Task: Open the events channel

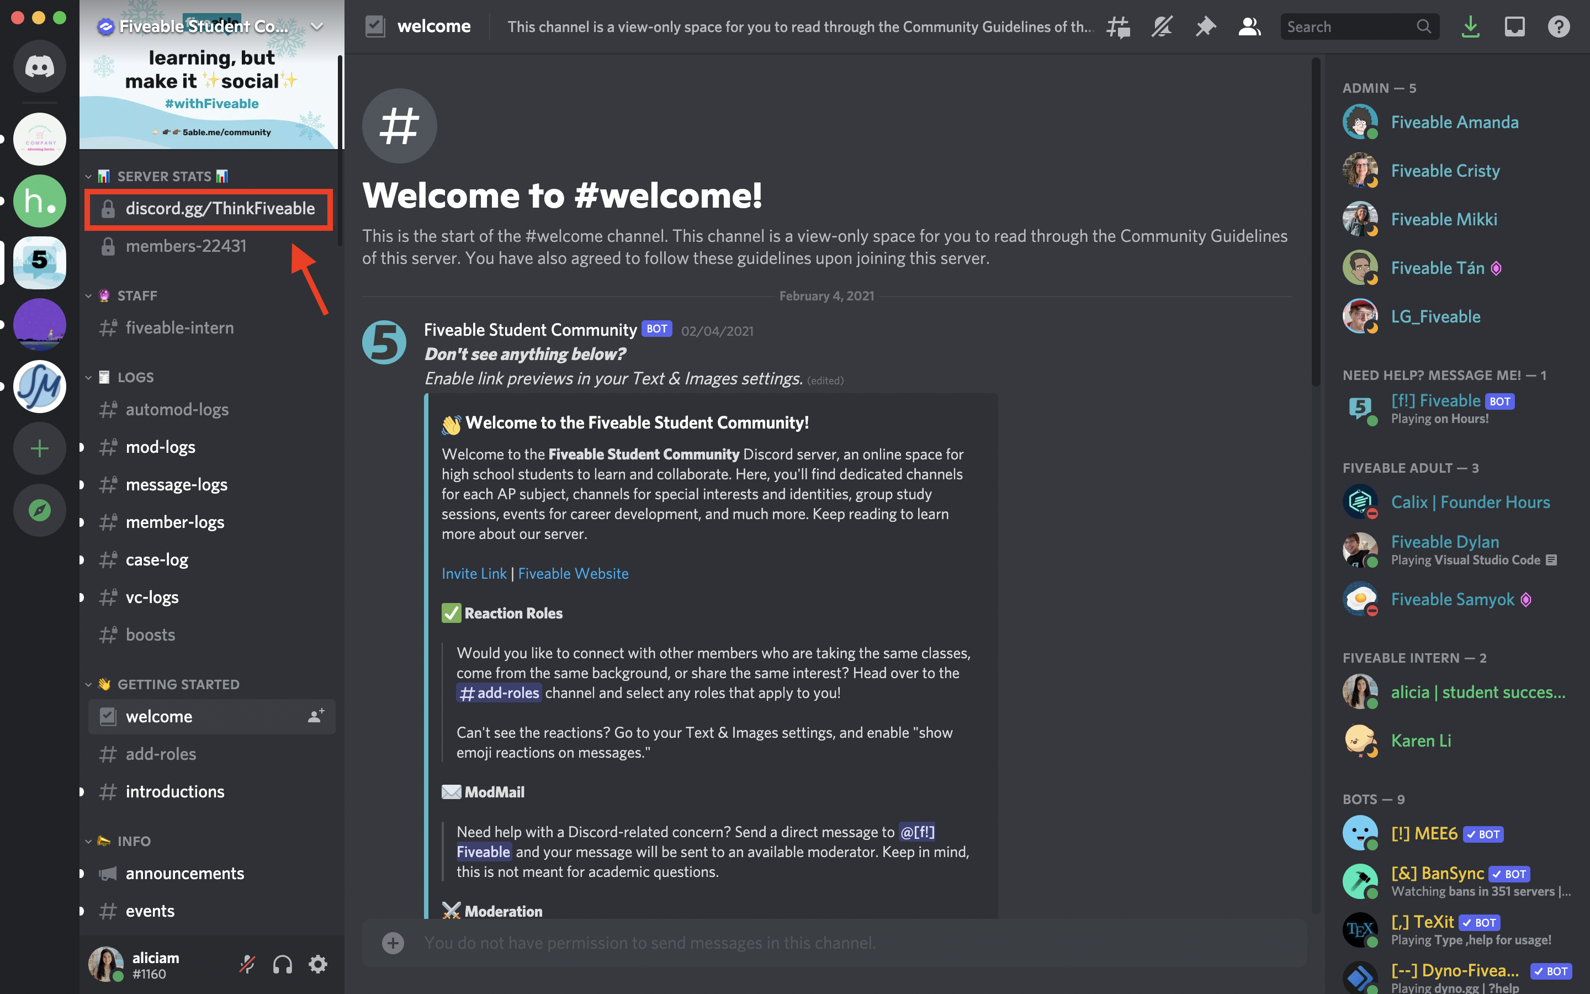Action: click(x=211, y=911)
